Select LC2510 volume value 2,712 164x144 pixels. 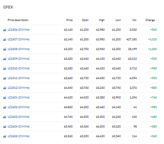[133, 68]
